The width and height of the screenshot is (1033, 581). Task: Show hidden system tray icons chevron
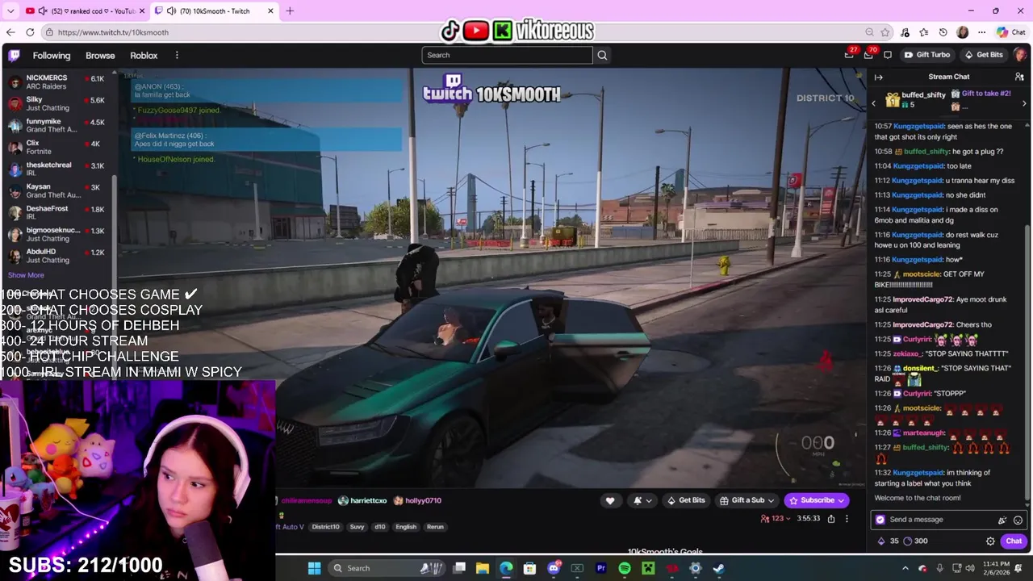905,568
